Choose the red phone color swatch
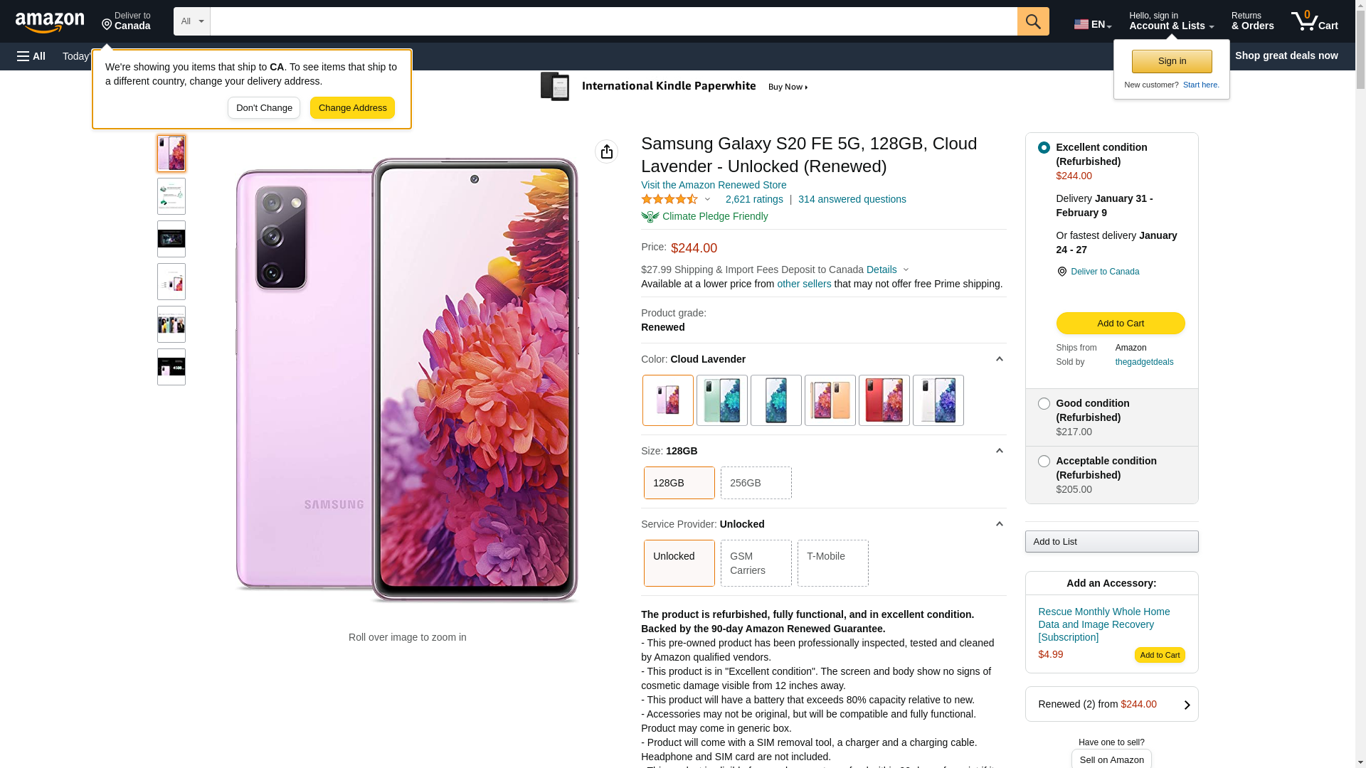Viewport: 1366px width, 768px height. coord(884,400)
